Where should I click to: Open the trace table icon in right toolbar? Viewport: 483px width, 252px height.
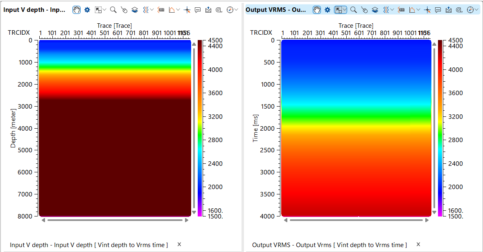(402, 9)
